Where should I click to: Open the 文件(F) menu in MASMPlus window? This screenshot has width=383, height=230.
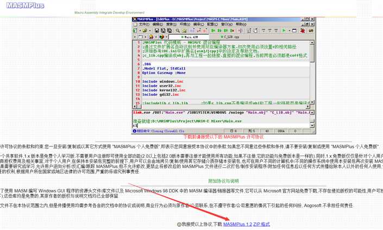(x=144, y=24)
